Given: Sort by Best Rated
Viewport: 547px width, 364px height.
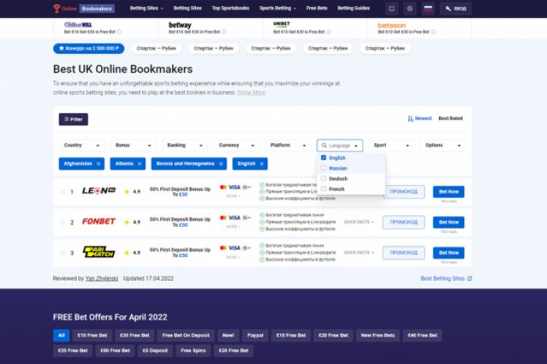Looking at the screenshot, I should [x=451, y=118].
